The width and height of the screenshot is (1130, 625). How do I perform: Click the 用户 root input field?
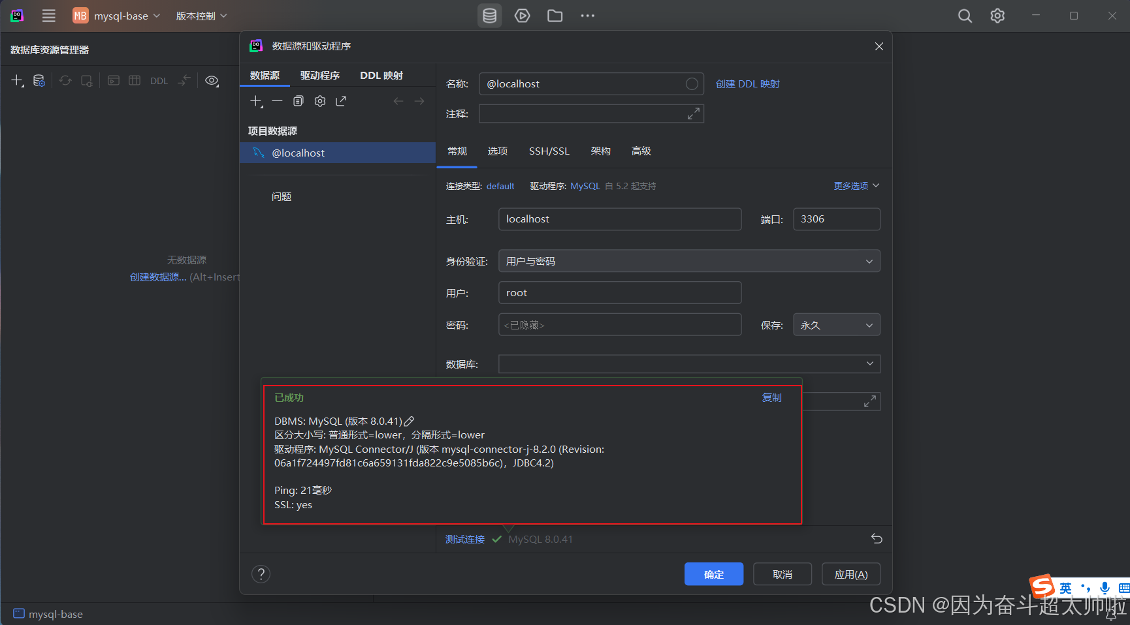(620, 293)
